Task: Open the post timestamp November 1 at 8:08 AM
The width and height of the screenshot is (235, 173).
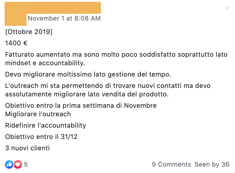Action: [64, 18]
